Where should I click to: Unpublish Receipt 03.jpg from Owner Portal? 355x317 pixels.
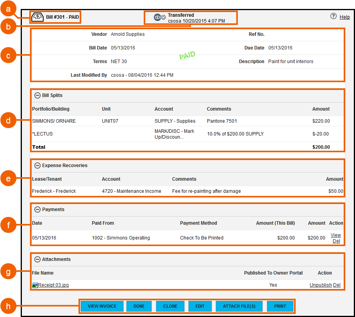321,285
